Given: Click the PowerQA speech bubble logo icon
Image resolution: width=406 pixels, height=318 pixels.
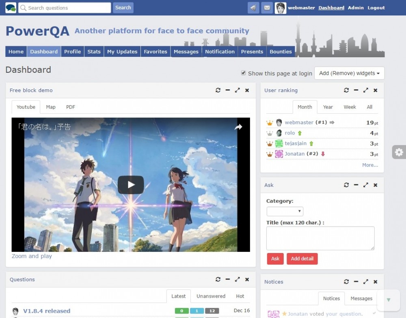Looking at the screenshot, I should pyautogui.click(x=11, y=8).
